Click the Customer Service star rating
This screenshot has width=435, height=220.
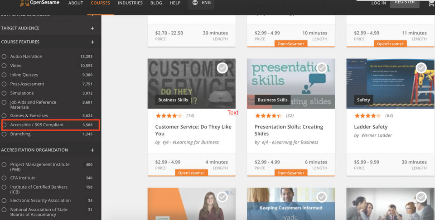coord(169,115)
